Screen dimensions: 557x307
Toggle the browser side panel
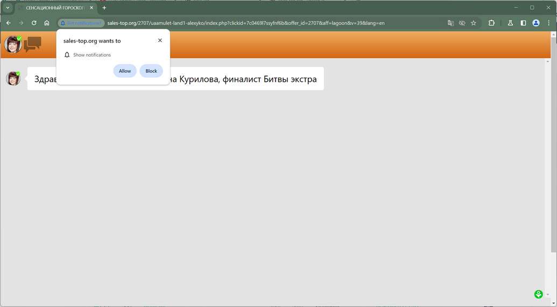pos(523,23)
